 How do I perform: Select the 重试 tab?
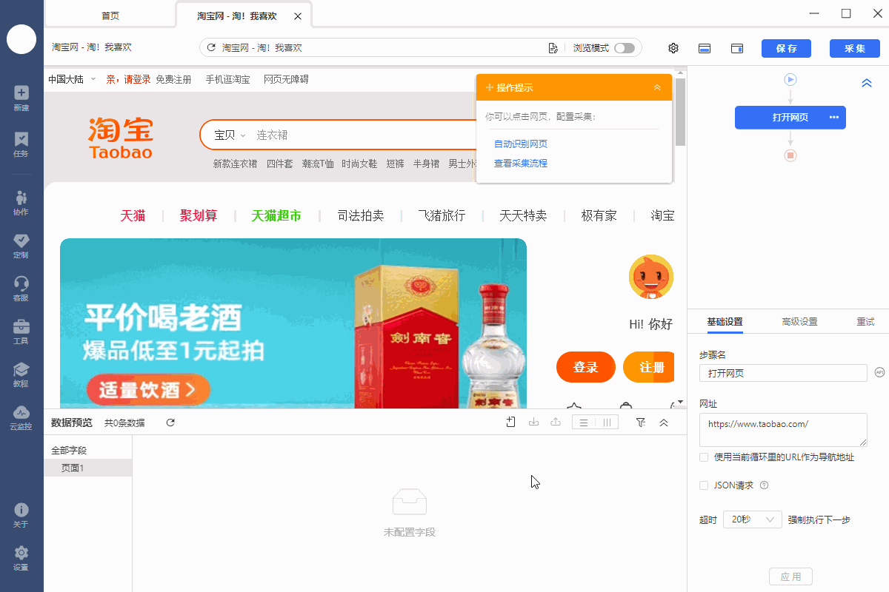(x=865, y=322)
